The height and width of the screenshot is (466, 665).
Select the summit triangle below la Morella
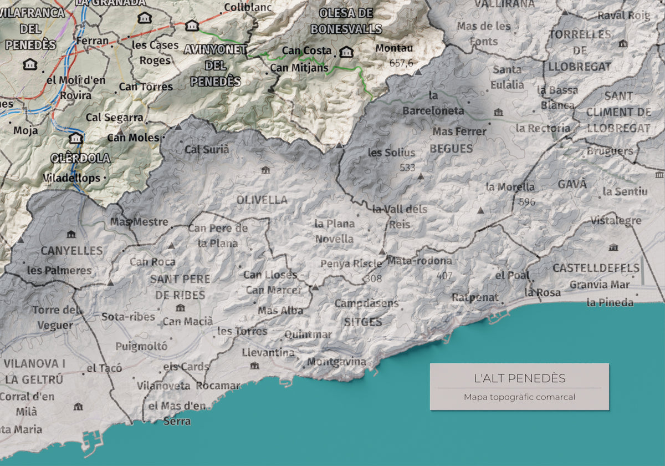coord(480,210)
